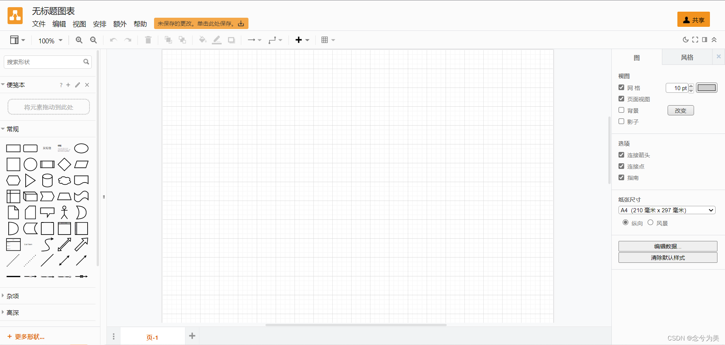Select the triangle shape

(x=30, y=180)
